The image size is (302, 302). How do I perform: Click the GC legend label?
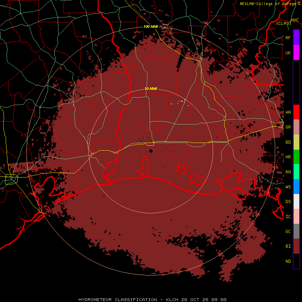point(288,232)
